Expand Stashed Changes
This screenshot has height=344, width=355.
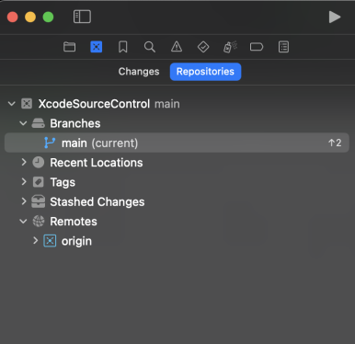point(24,201)
